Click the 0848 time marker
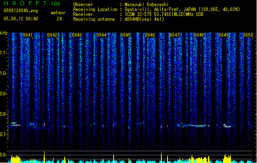 click(x=199, y=35)
